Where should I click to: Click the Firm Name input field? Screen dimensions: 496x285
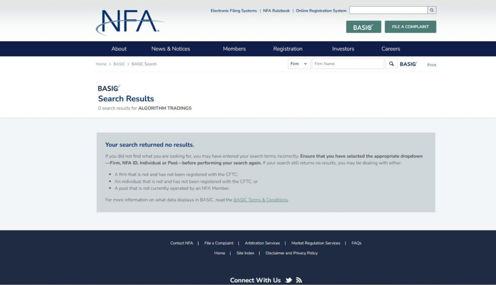click(x=348, y=64)
